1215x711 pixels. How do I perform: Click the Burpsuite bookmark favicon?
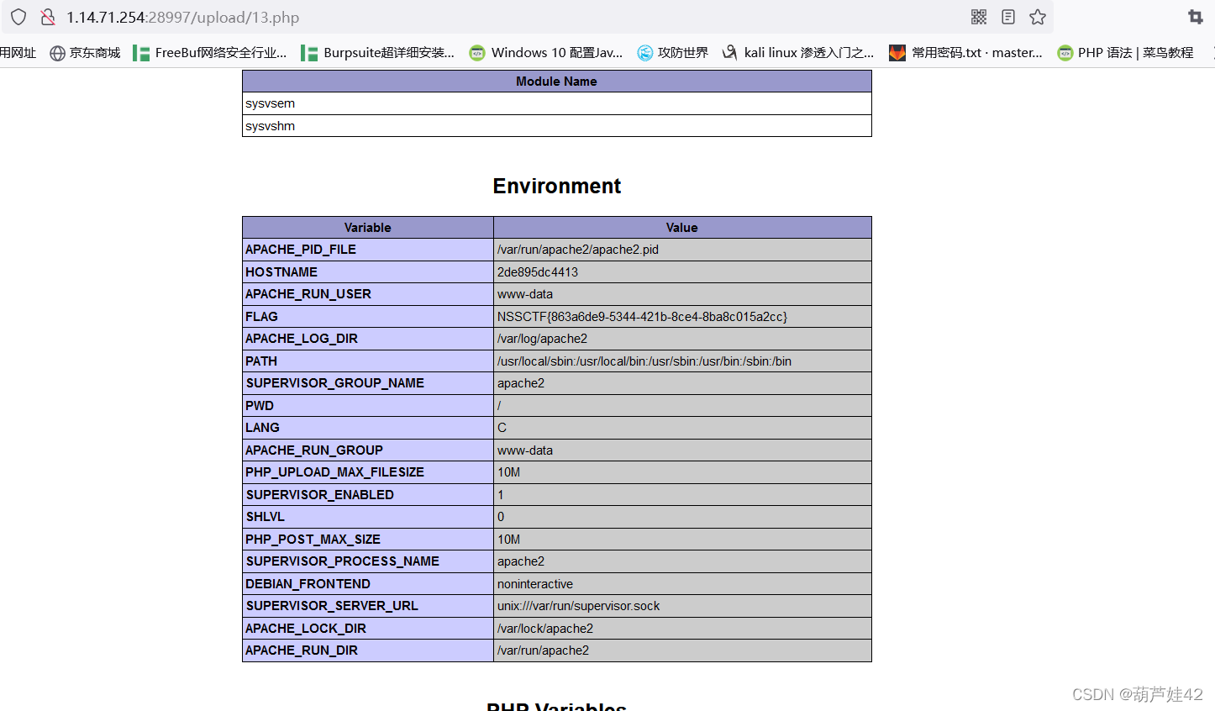pyautogui.click(x=309, y=53)
